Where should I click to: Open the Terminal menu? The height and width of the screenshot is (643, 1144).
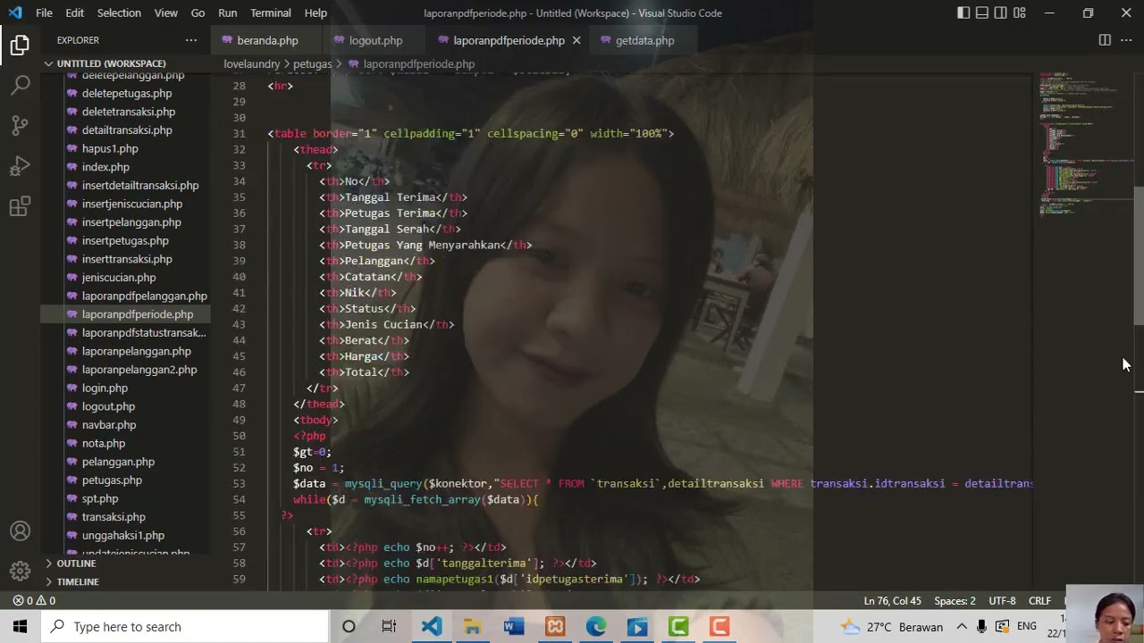pos(271,13)
